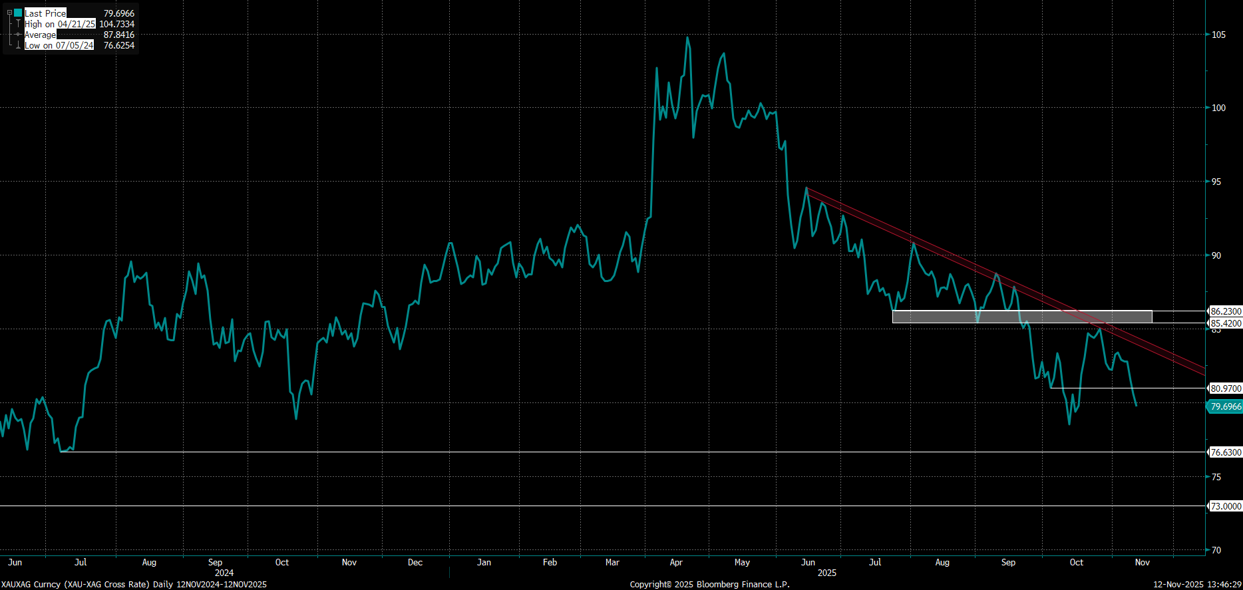This screenshot has width=1243, height=590.
Task: Click the Low marker icon in legend
Action: (18, 45)
